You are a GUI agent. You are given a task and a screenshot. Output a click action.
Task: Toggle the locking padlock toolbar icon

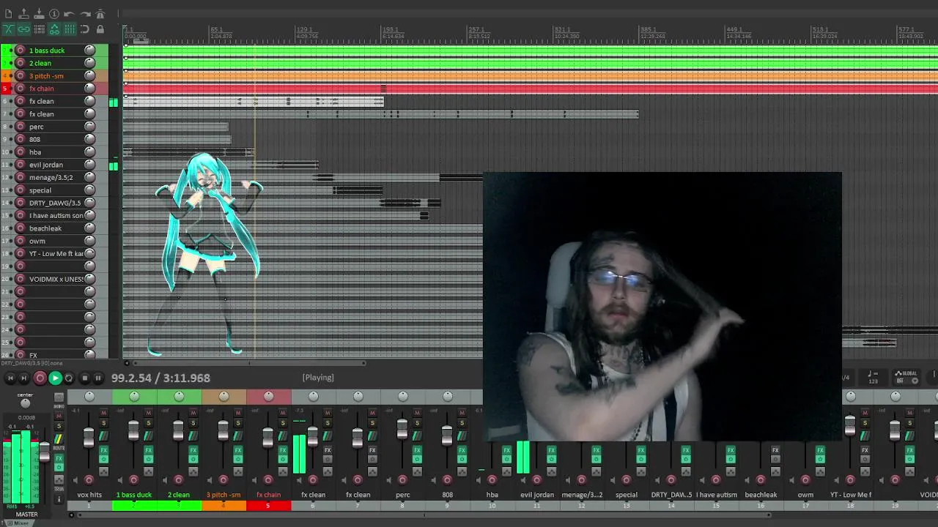tap(100, 29)
